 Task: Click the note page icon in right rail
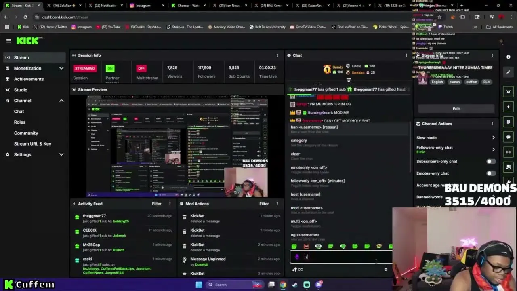tap(509, 122)
